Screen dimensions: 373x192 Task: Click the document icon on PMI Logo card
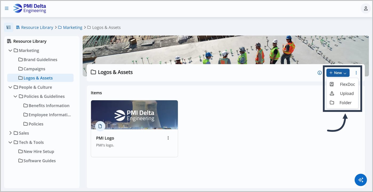coord(100,126)
